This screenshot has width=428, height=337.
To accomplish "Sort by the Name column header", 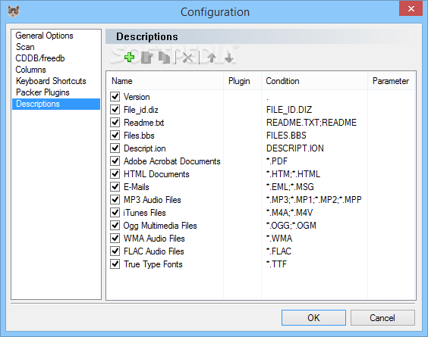I will pos(165,81).
